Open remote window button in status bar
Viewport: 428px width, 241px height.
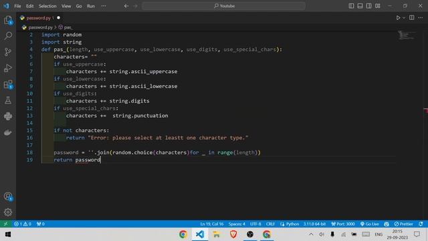pos(5,224)
